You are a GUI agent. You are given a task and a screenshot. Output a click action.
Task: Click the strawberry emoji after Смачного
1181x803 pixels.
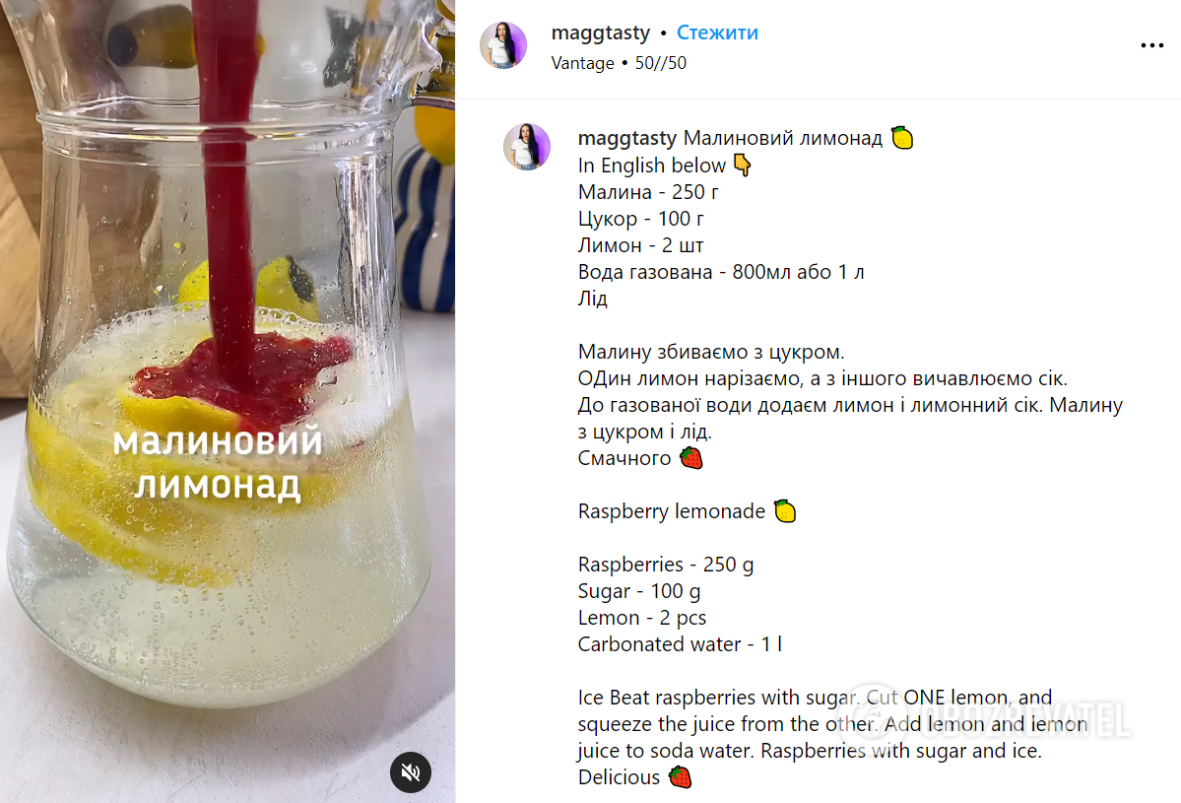coord(690,458)
